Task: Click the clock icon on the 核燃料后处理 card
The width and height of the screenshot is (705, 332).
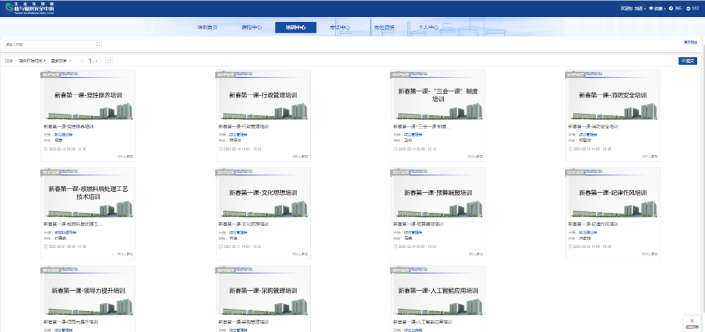Action: tap(46, 246)
